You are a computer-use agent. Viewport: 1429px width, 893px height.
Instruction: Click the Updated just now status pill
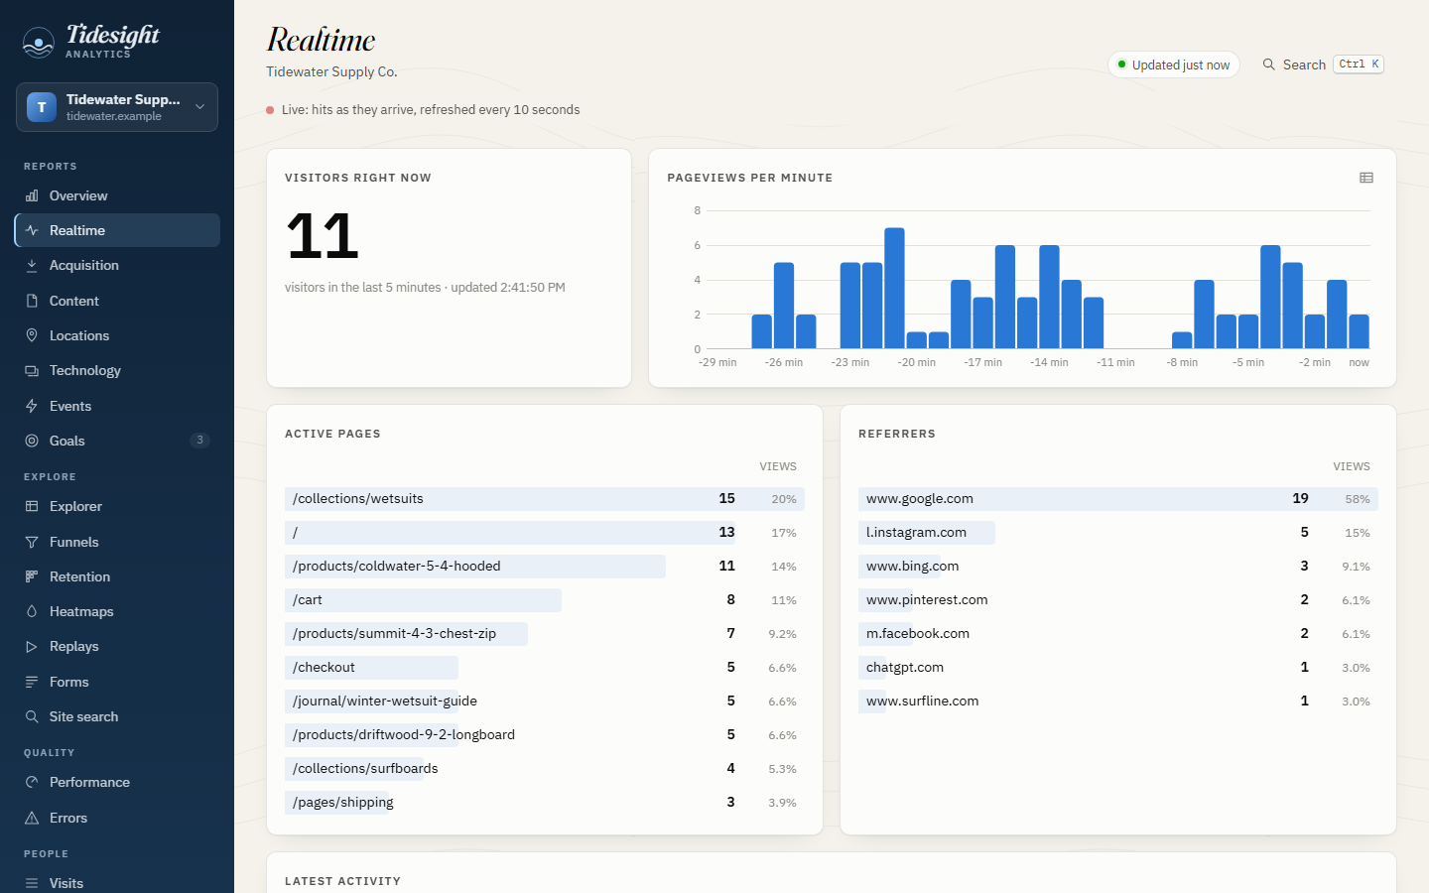(1174, 64)
